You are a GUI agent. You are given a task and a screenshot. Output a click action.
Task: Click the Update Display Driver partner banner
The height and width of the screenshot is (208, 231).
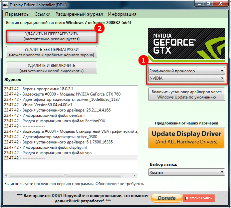(x=187, y=138)
